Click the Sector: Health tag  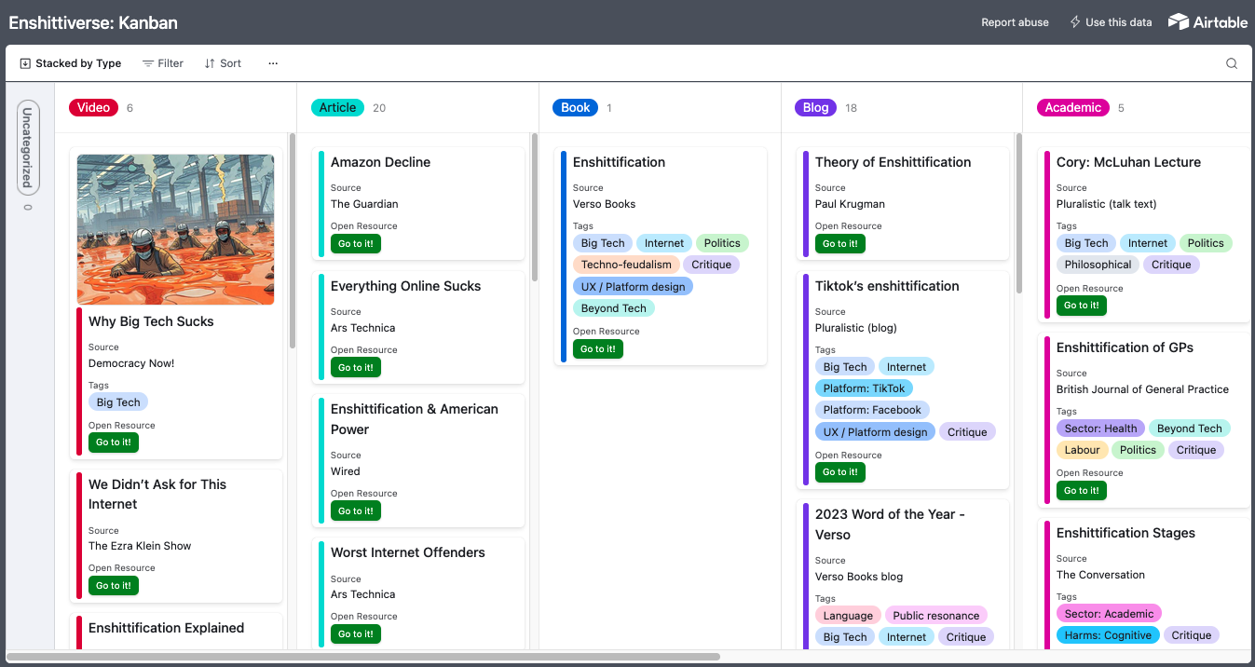coord(1100,429)
